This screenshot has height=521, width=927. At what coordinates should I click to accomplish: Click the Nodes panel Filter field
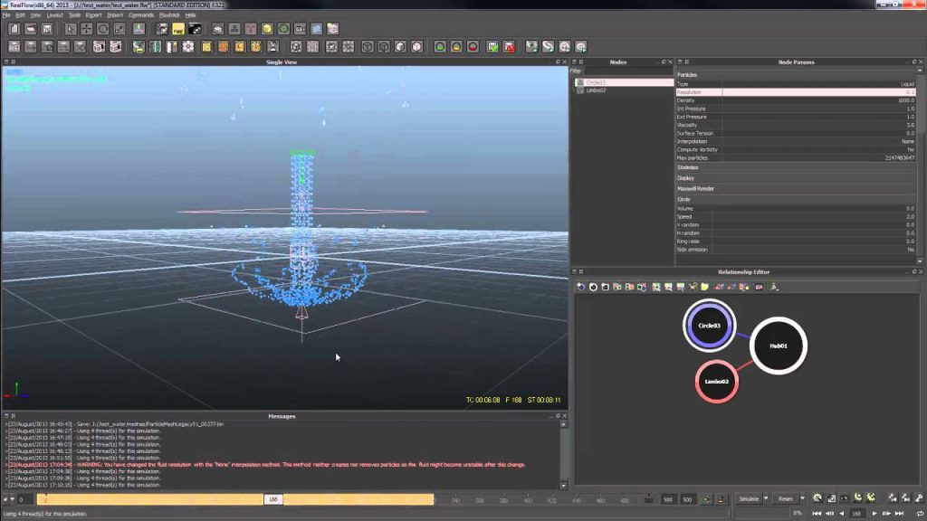pos(628,71)
